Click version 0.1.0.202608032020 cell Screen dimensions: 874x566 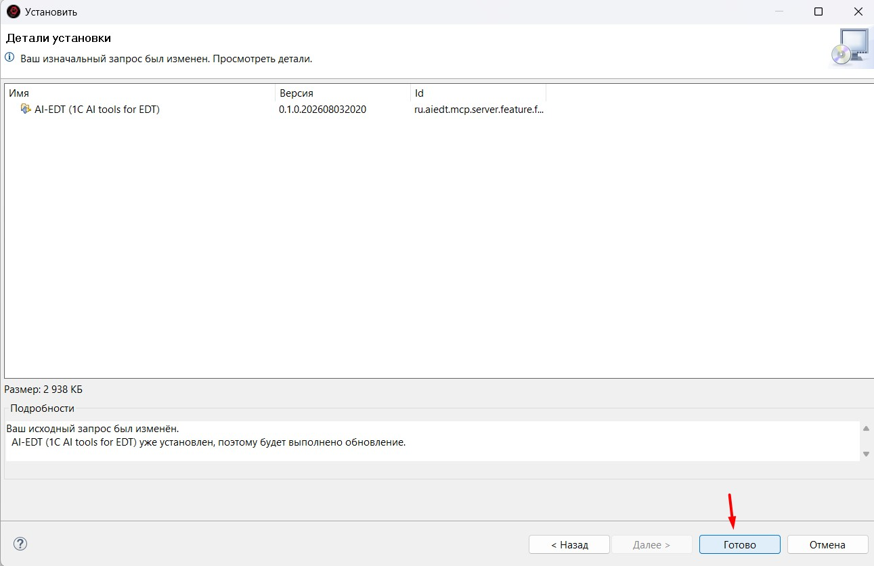[x=322, y=109]
